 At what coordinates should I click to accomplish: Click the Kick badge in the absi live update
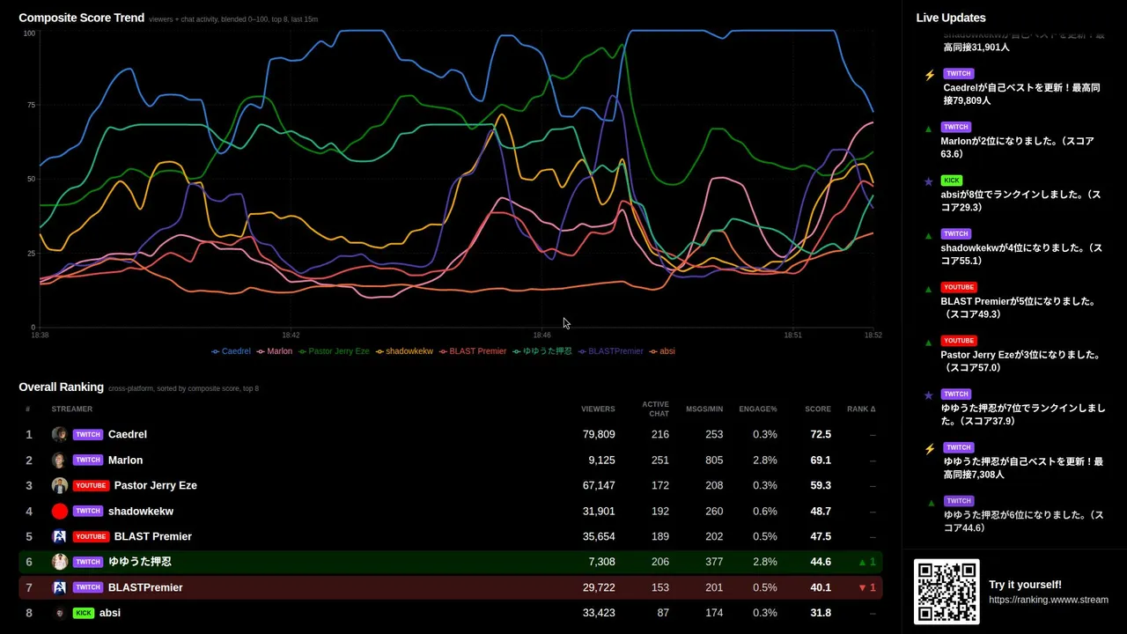(x=951, y=181)
